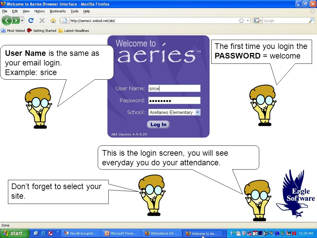Click the Password input field
This screenshot has width=317, height=238.
tap(174, 100)
